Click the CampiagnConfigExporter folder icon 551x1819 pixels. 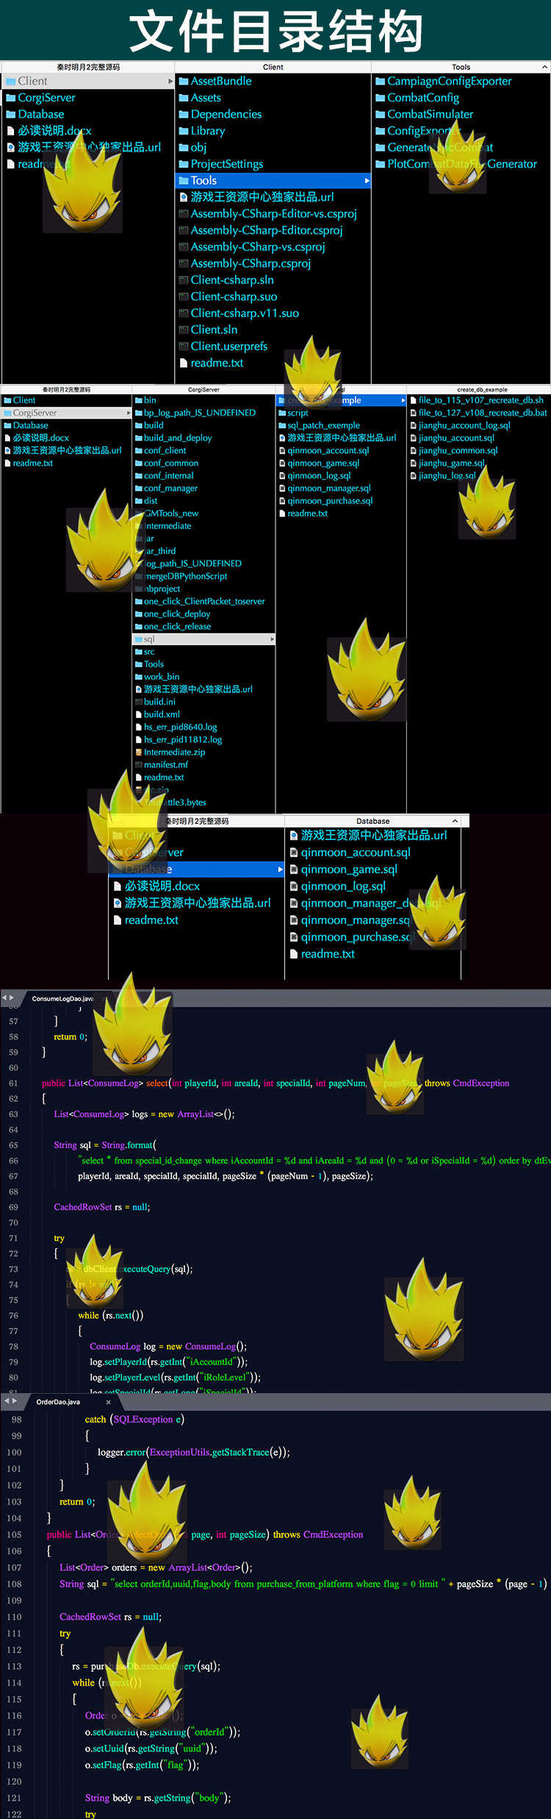click(381, 81)
